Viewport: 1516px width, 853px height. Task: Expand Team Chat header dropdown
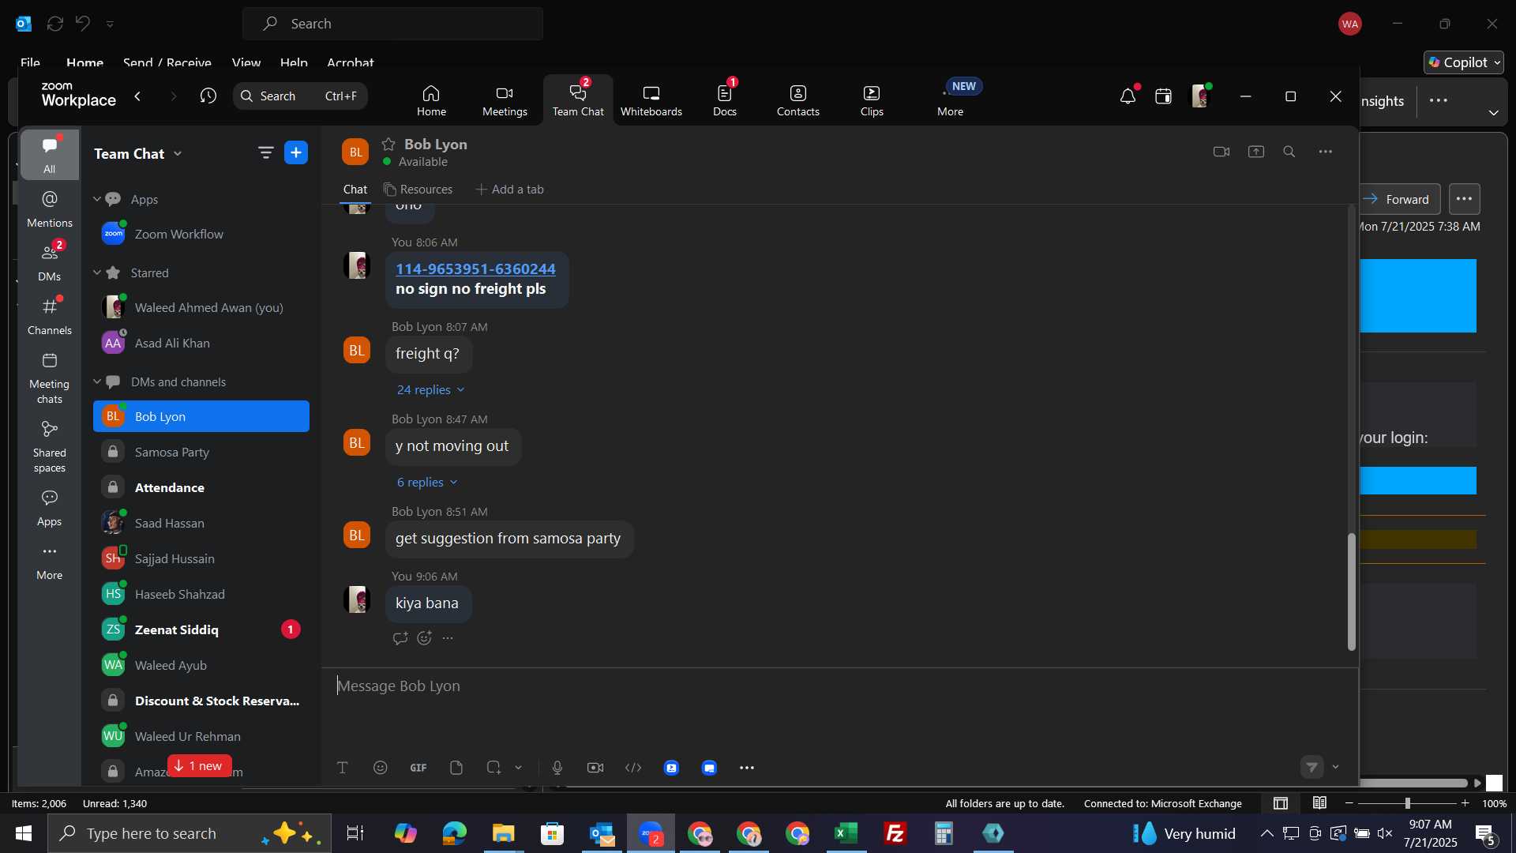[178, 153]
